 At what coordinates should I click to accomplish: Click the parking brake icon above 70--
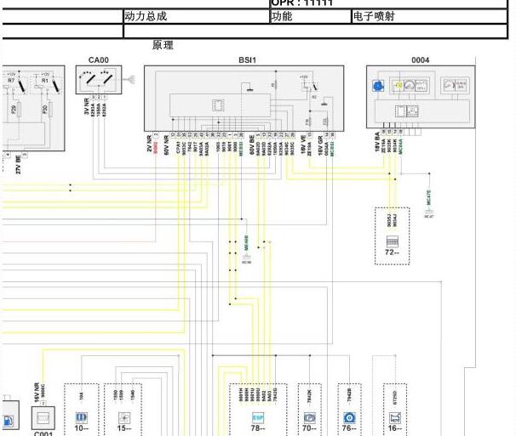pos(309,418)
